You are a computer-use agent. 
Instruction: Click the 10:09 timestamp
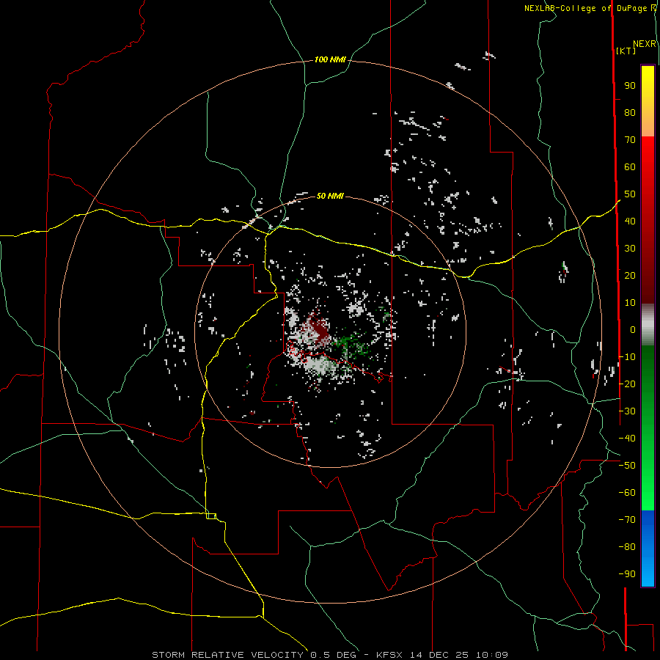(x=491, y=655)
